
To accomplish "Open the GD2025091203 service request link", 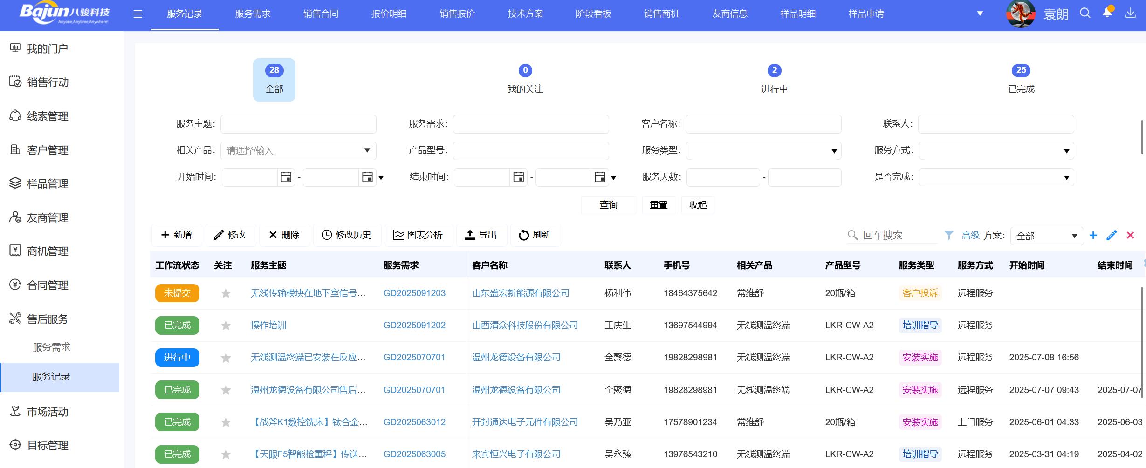I will tap(414, 293).
